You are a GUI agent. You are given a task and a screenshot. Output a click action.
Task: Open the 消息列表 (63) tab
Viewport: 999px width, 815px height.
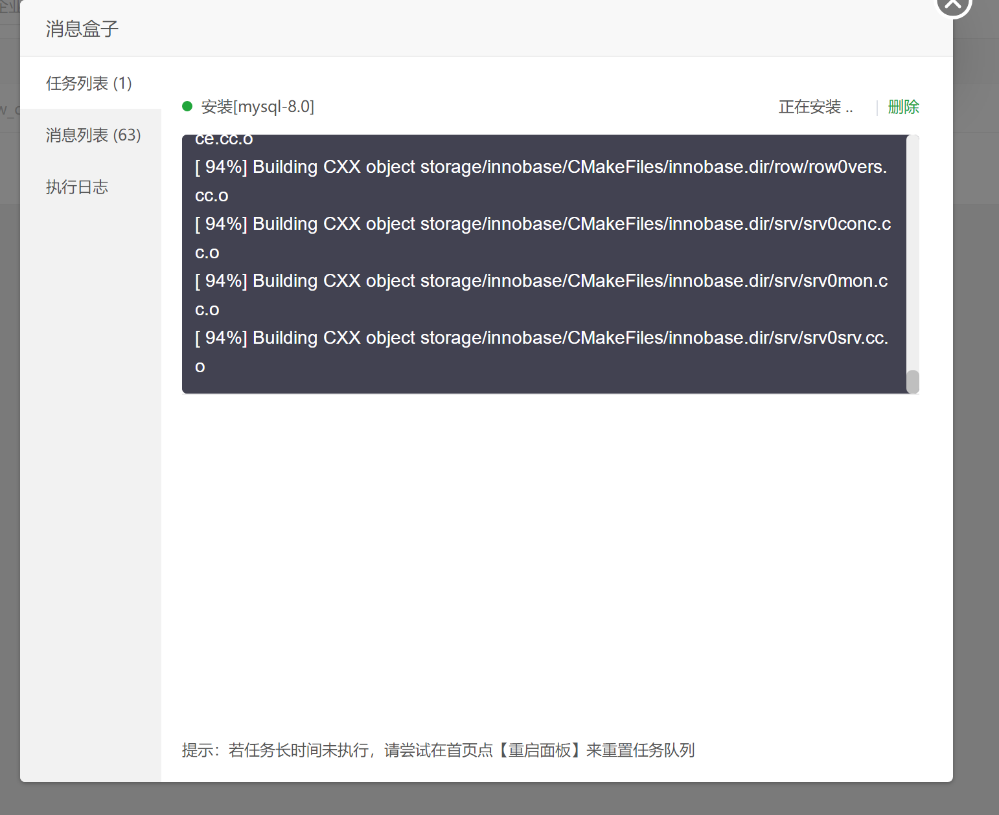[x=90, y=135]
